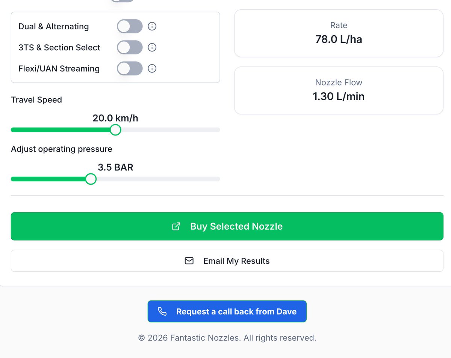Click the Dual & Alternating label text
Viewport: 451px width, 358px height.
point(54,27)
